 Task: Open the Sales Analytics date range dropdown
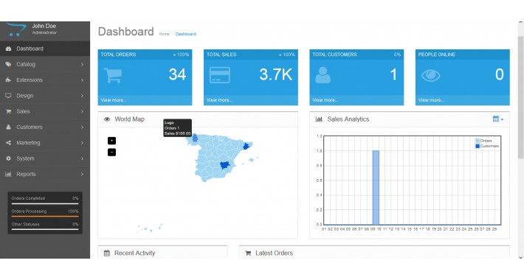(x=498, y=119)
